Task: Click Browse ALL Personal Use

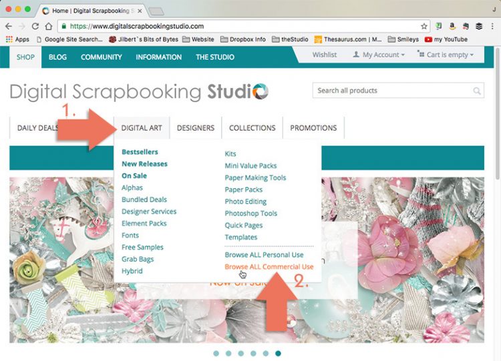Action: [x=264, y=255]
